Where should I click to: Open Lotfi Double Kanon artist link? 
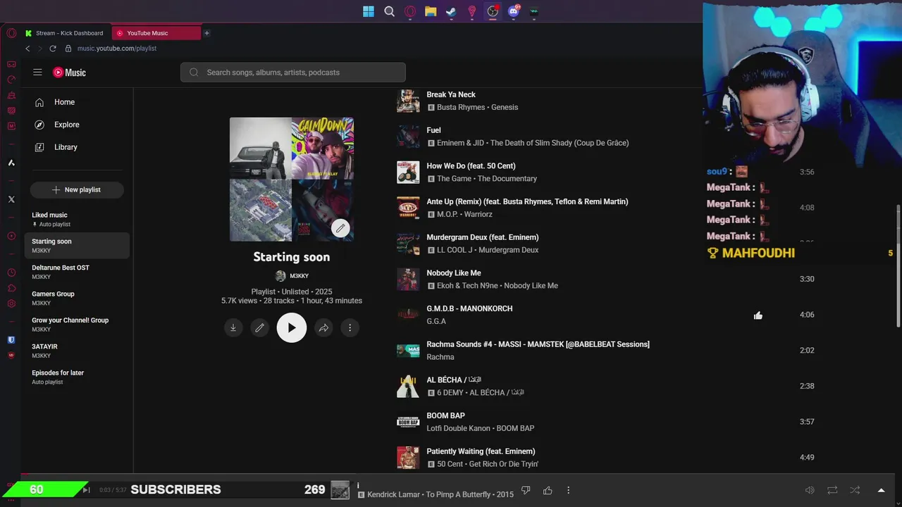click(459, 428)
